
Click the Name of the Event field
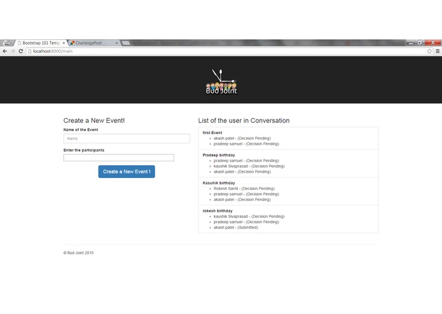click(127, 139)
